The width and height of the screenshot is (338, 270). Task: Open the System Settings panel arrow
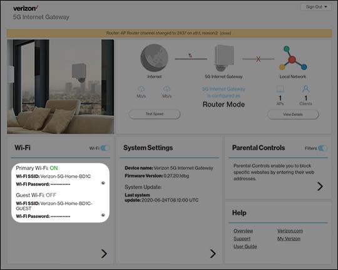[x=213, y=254]
